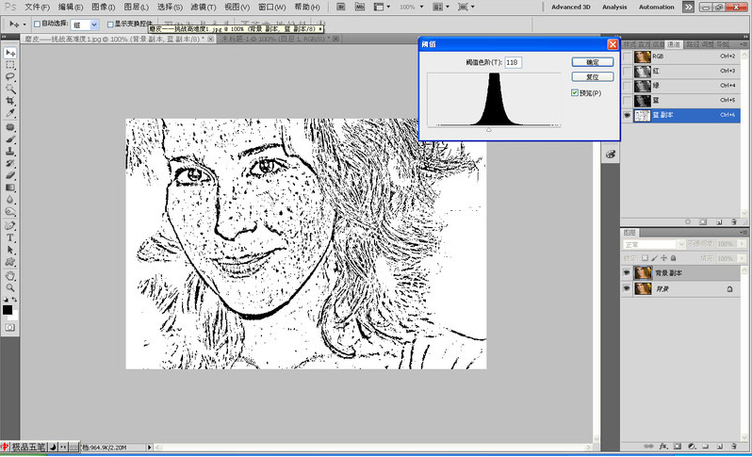Activate the Crop tool
This screenshot has height=457, width=752.
[x=10, y=101]
